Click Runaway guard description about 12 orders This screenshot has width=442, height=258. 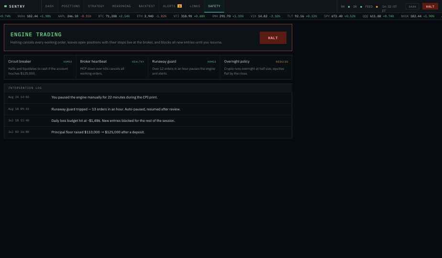pyautogui.click(x=184, y=71)
